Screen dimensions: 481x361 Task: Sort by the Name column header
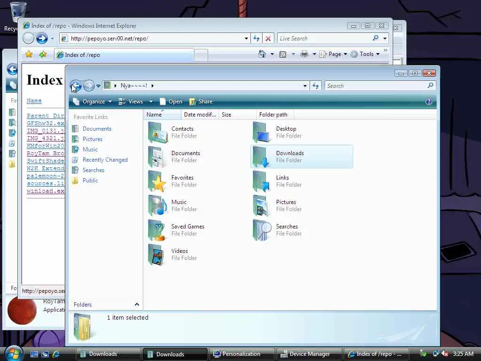tap(162, 115)
